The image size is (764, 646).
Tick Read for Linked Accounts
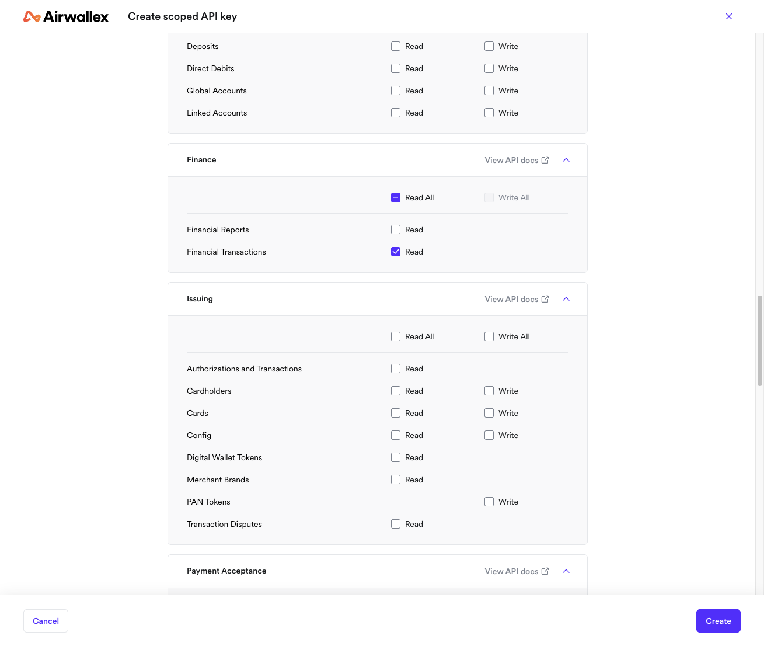396,113
